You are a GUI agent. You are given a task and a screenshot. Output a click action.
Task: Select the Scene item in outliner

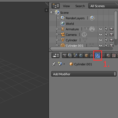point(64,13)
